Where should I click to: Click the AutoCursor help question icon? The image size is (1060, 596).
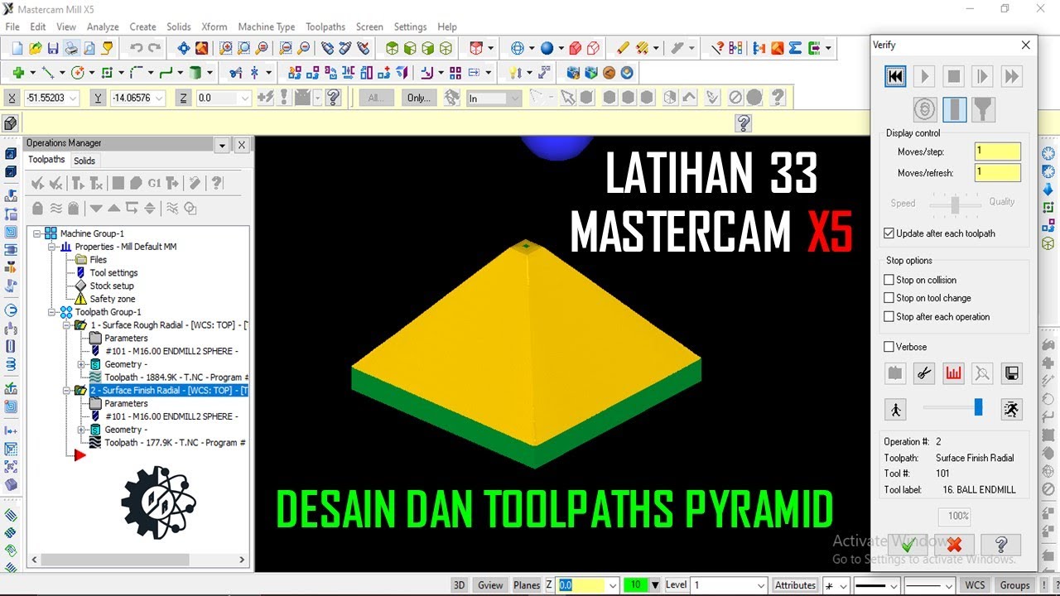333,98
